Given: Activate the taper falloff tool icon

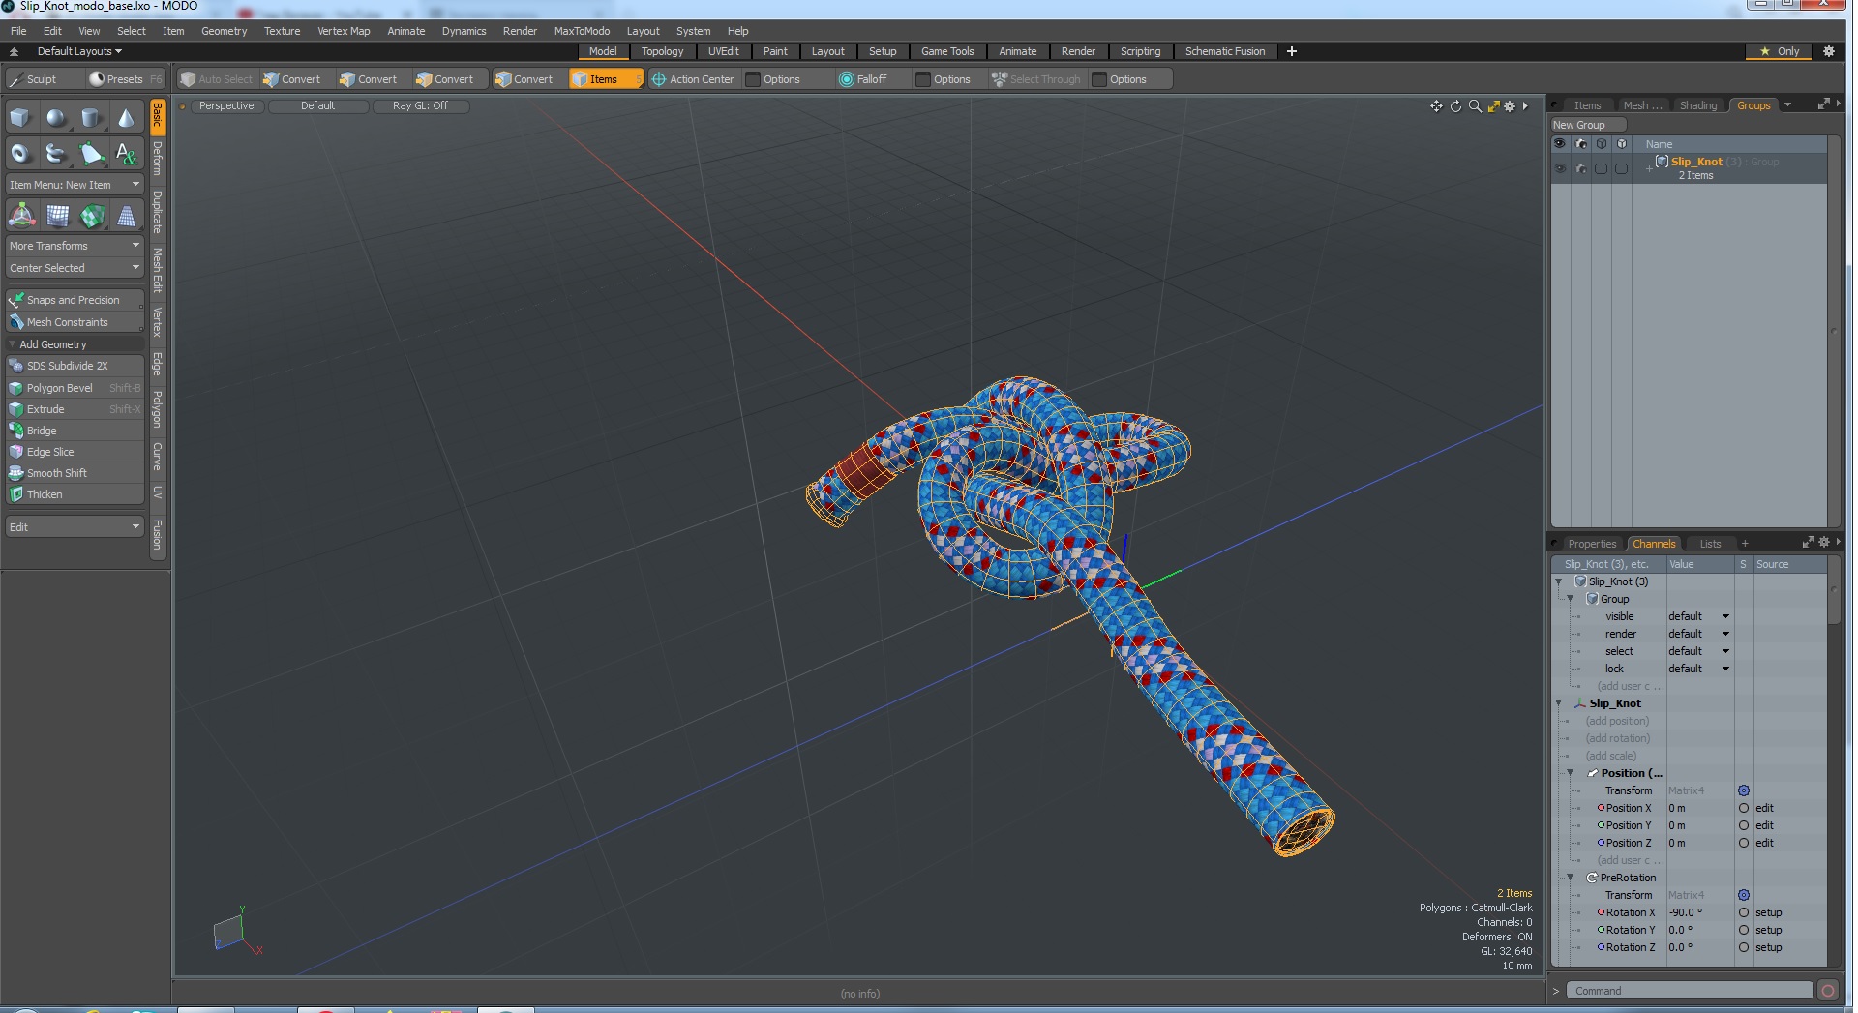Looking at the screenshot, I should 126,216.
